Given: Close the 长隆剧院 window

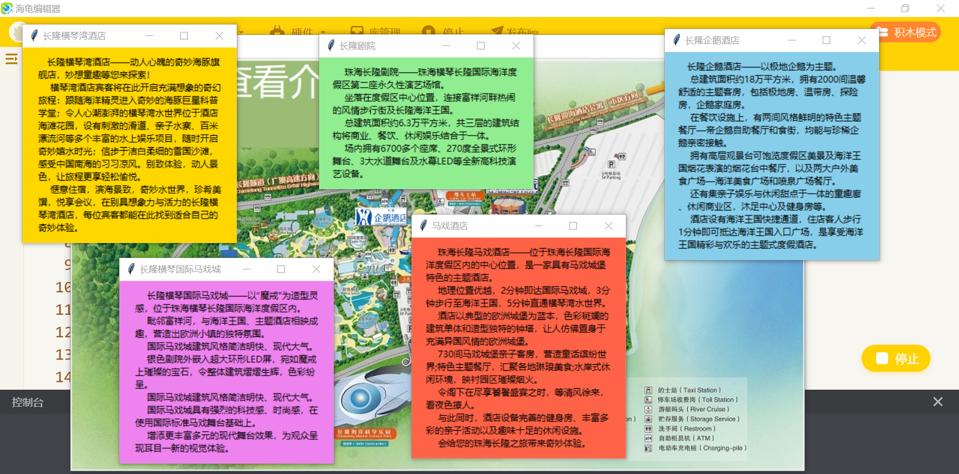Looking at the screenshot, I should [x=516, y=46].
